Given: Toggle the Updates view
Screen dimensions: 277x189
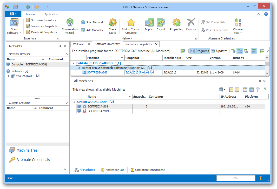Looking at the screenshot, I should coord(219,51).
